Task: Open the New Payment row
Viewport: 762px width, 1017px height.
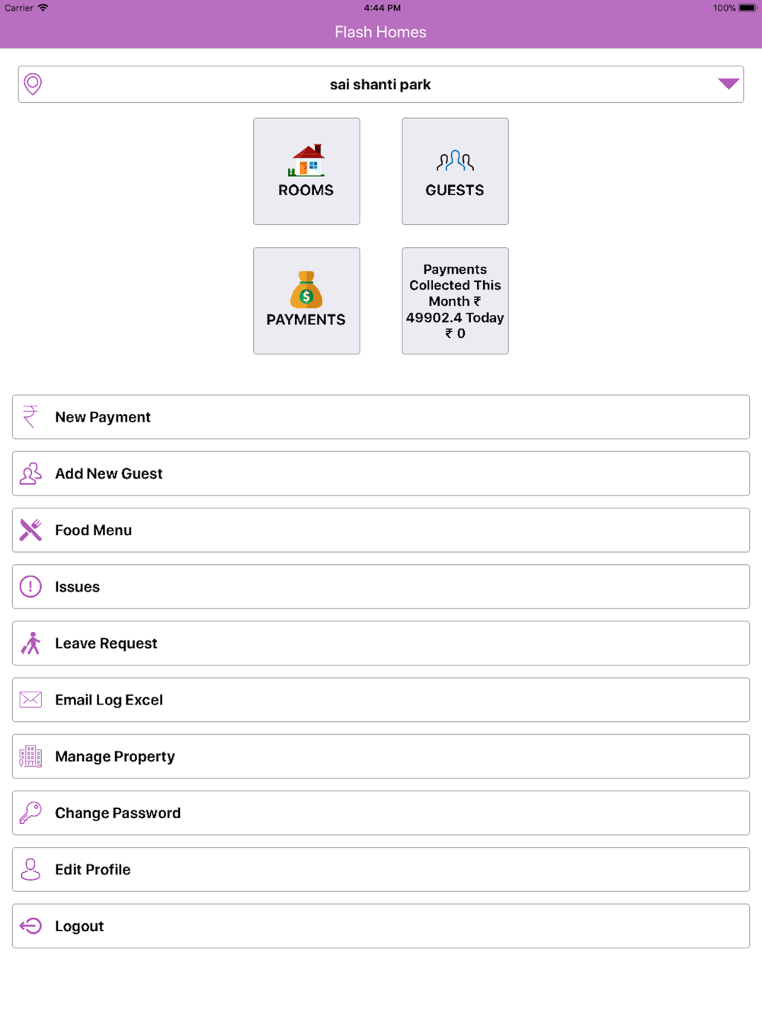Action: click(381, 417)
